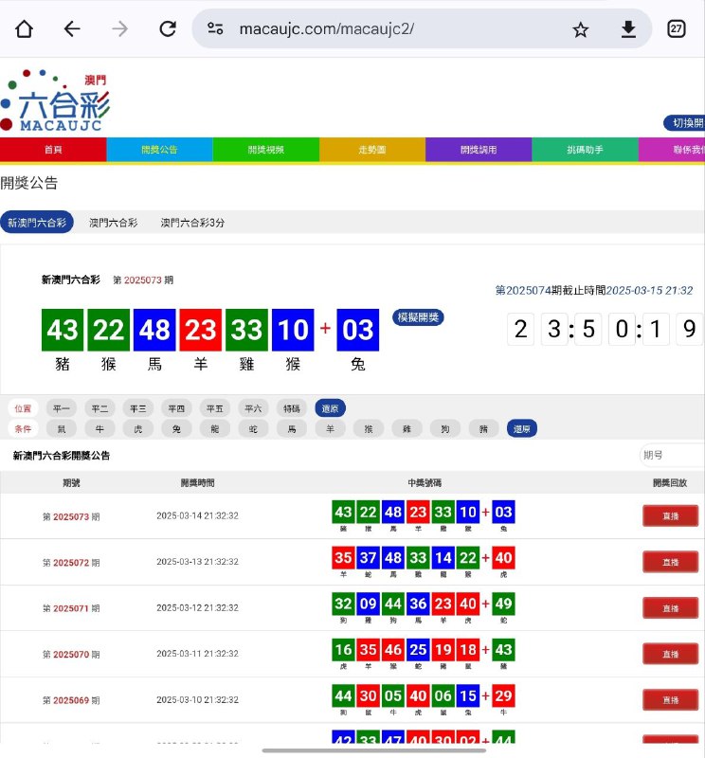This screenshot has width=705, height=758.
Task: Click the 模擬開獎 button
Action: tap(418, 317)
